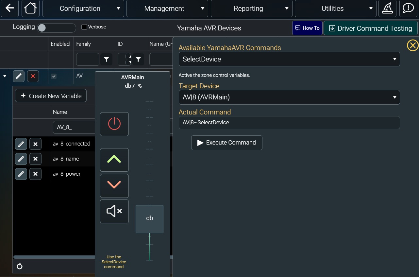This screenshot has width=419, height=277.
Task: Edit the av_8_name variable
Action: point(21,159)
